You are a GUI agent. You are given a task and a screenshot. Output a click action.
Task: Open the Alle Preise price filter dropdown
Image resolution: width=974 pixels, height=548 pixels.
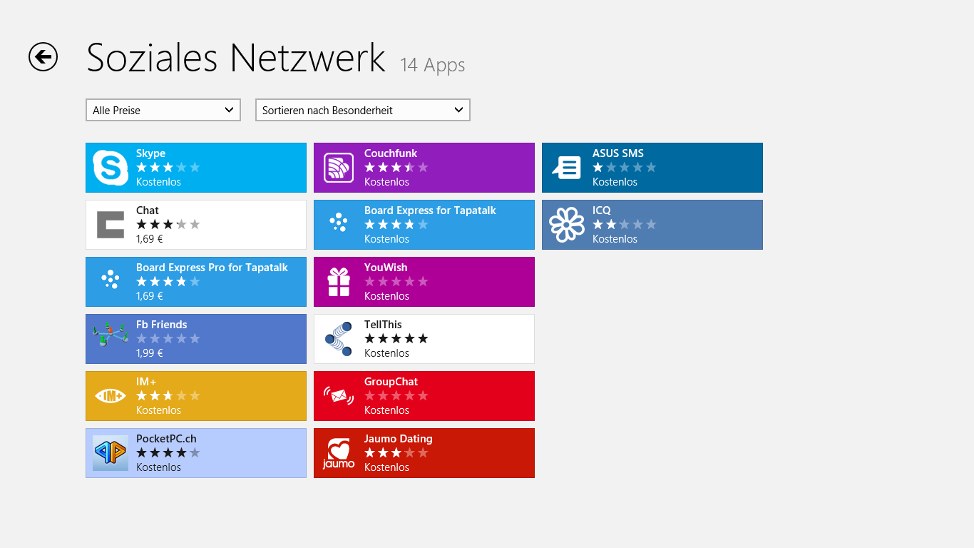click(x=163, y=110)
